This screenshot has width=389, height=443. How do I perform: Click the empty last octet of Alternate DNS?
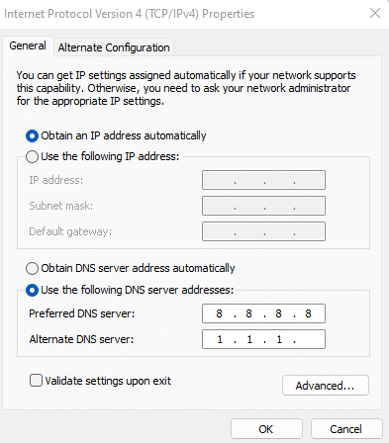click(309, 339)
